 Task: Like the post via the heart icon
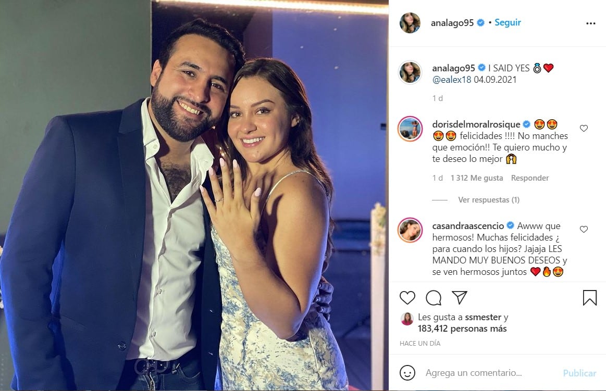coord(407,298)
